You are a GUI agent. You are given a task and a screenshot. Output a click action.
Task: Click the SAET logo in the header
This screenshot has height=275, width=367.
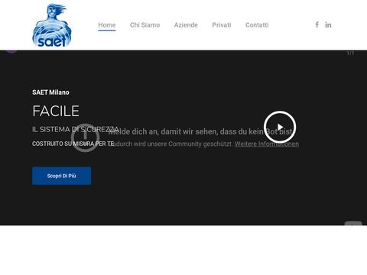pyautogui.click(x=52, y=25)
